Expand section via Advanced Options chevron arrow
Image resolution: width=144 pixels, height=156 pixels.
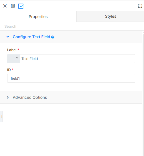[x=8, y=97]
